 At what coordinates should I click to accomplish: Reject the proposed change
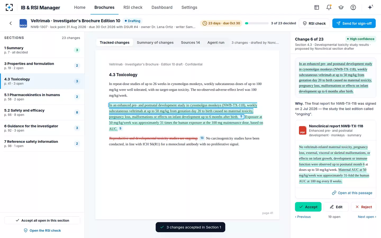[364, 207]
